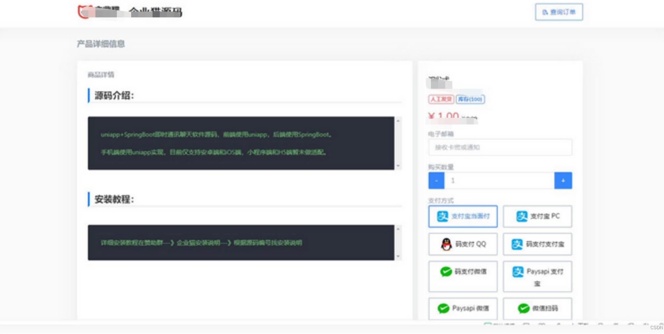Click the second line of source description
Image resolution: width=664 pixels, height=334 pixels.
pos(214,152)
